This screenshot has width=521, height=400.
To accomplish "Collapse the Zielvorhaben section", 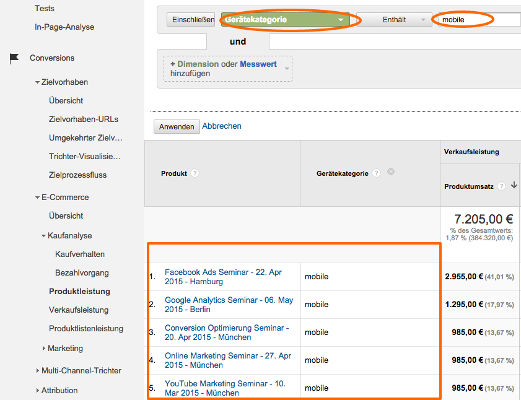I will pos(38,82).
